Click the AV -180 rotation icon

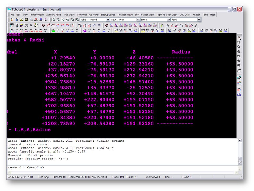point(41,31)
